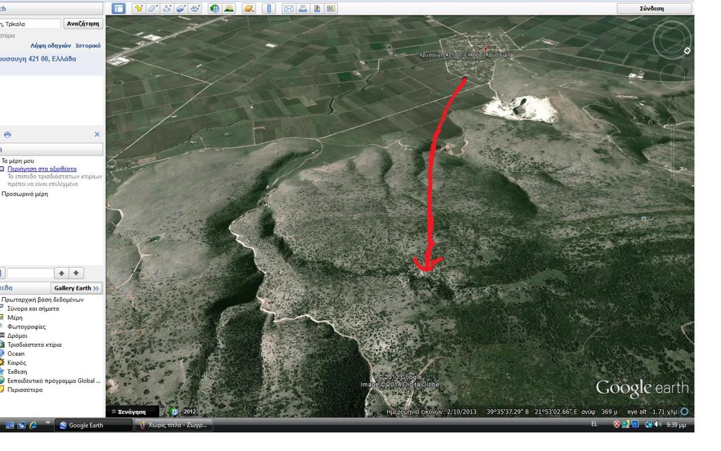
Task: Add an image overlay
Action: coord(181,8)
